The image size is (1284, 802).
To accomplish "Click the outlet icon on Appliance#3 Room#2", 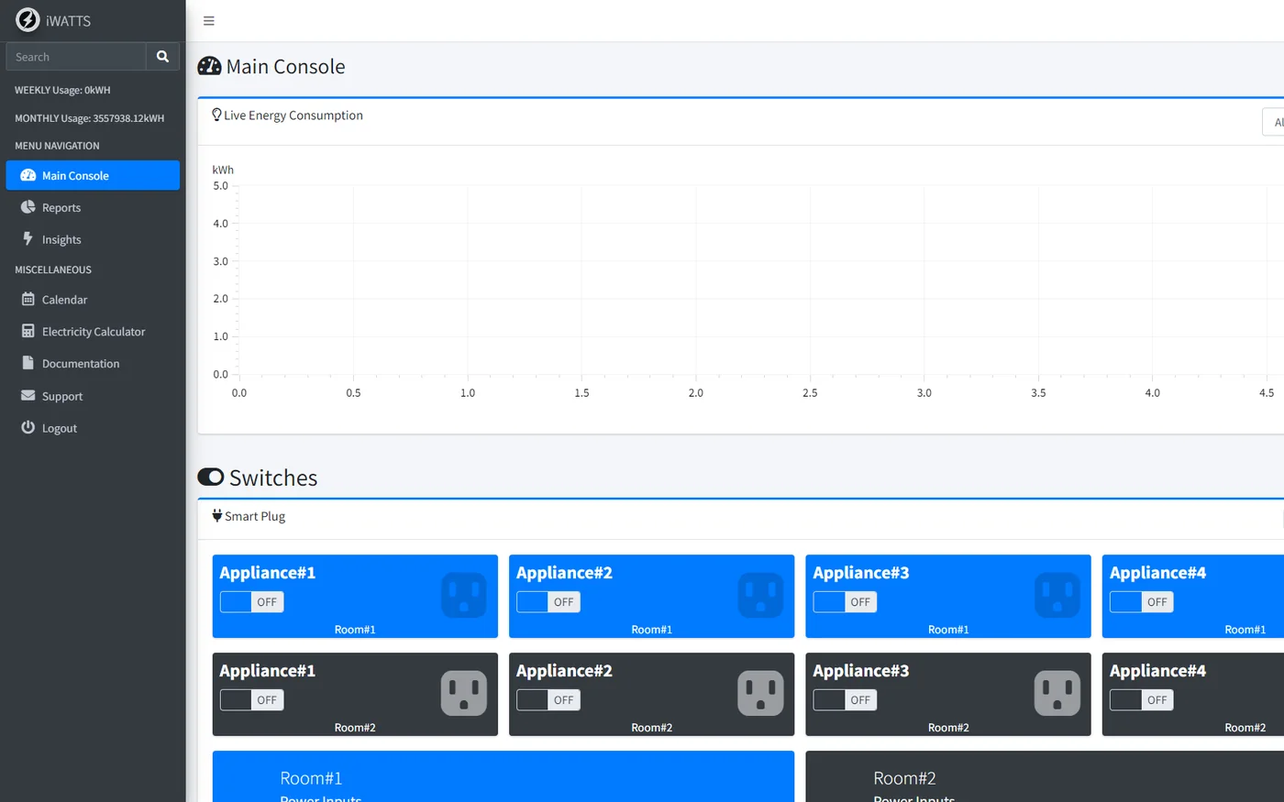I will tap(1057, 693).
